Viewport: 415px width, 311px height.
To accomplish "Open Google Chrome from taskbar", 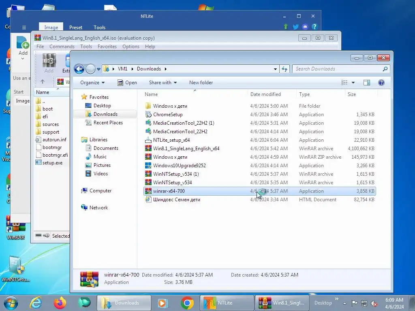I will click(187, 303).
